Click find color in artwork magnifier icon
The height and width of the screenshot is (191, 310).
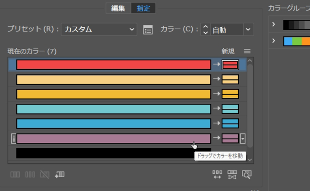247,175
